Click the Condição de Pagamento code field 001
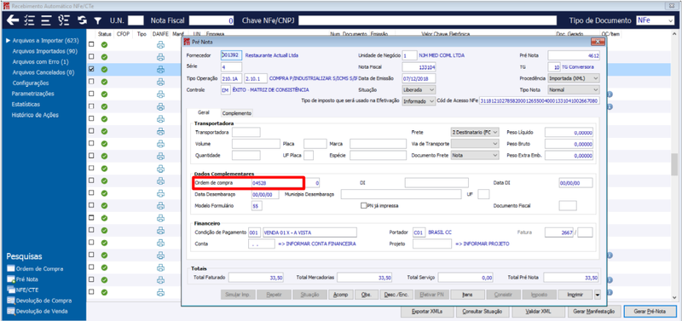This screenshot has height=321, width=682. [x=254, y=232]
